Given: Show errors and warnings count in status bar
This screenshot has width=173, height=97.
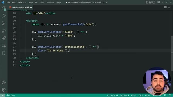Looking at the screenshot, I should (11, 95).
